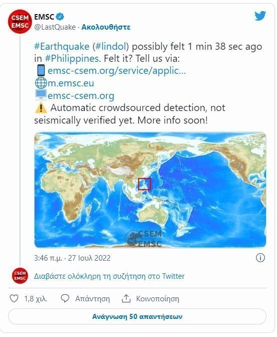
Task: Open the tweet info circle icon
Action: (260, 258)
